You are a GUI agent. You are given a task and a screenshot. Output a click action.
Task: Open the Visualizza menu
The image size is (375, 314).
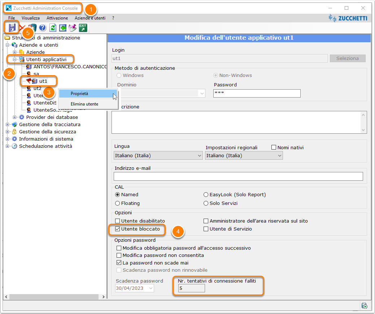[31, 18]
